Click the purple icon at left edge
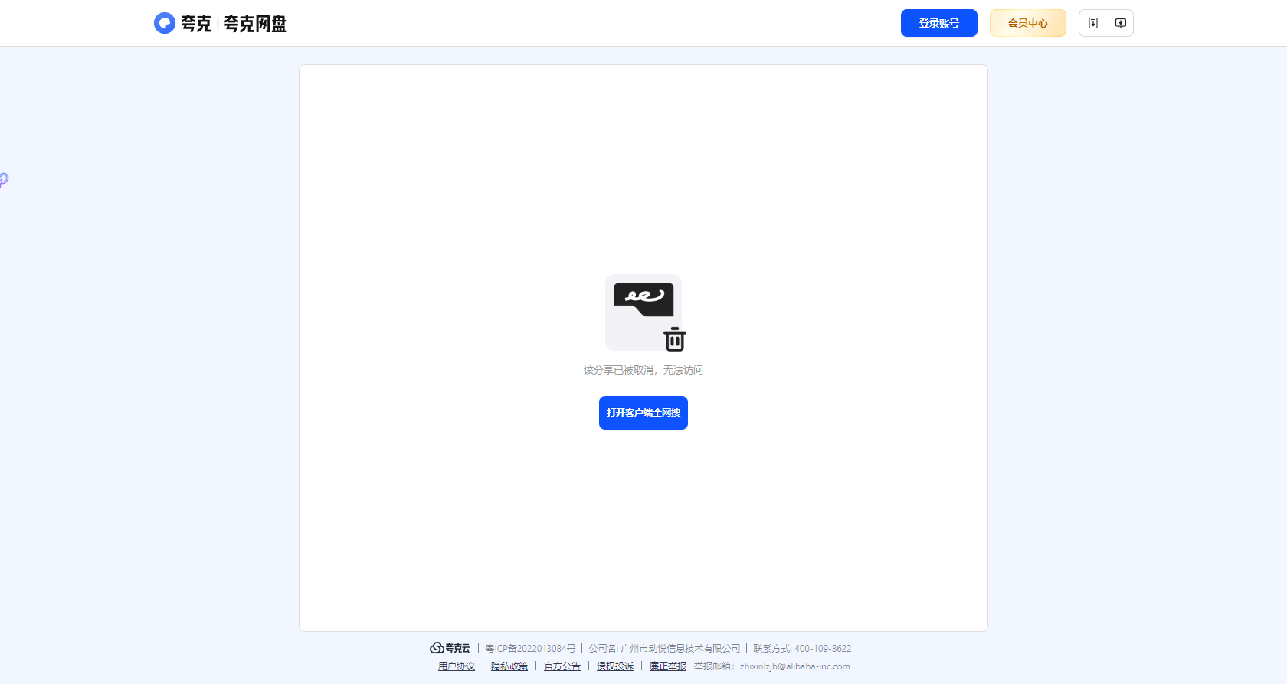 [x=4, y=180]
